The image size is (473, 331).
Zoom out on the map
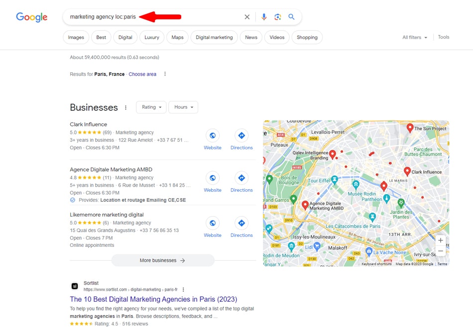pos(441,251)
